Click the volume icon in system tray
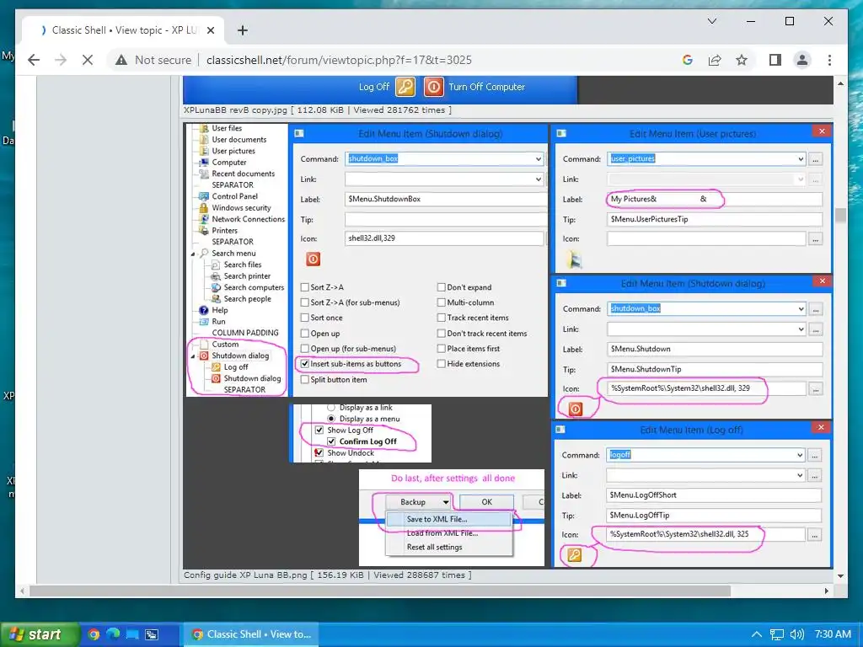This screenshot has height=647, width=863. 797,634
